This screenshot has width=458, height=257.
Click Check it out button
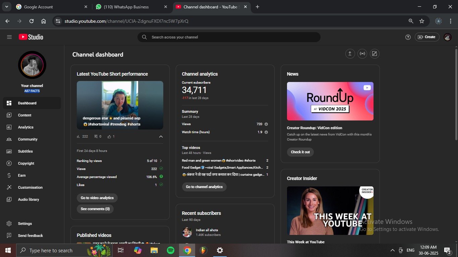(x=300, y=152)
